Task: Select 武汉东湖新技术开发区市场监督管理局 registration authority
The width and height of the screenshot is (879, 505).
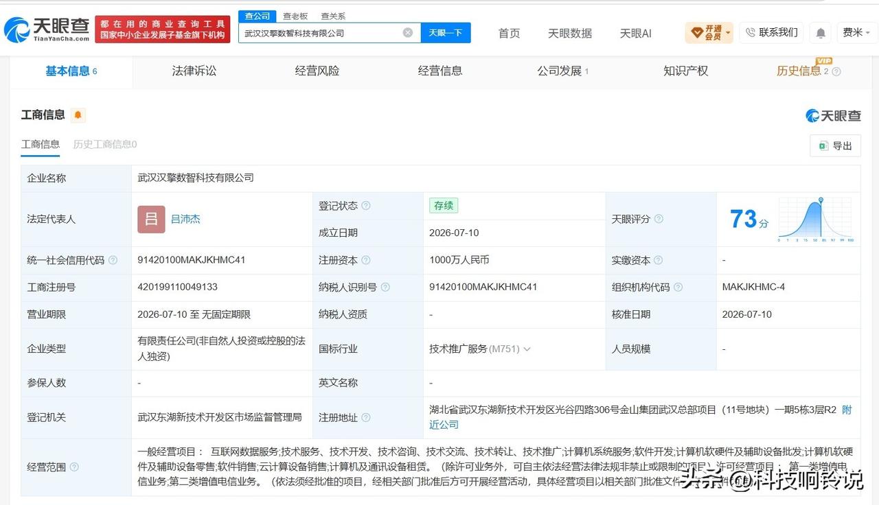Action: [220, 417]
